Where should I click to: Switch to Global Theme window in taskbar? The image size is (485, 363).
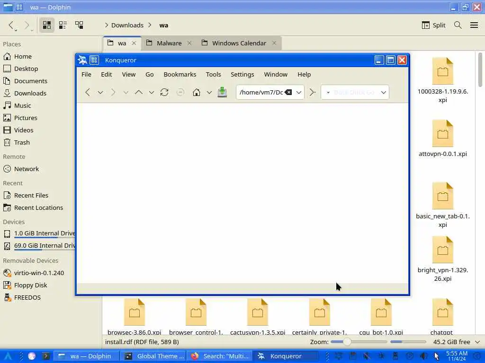click(x=154, y=356)
